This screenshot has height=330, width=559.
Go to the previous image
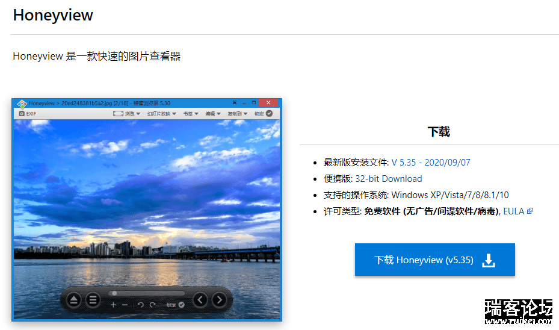[x=200, y=300]
